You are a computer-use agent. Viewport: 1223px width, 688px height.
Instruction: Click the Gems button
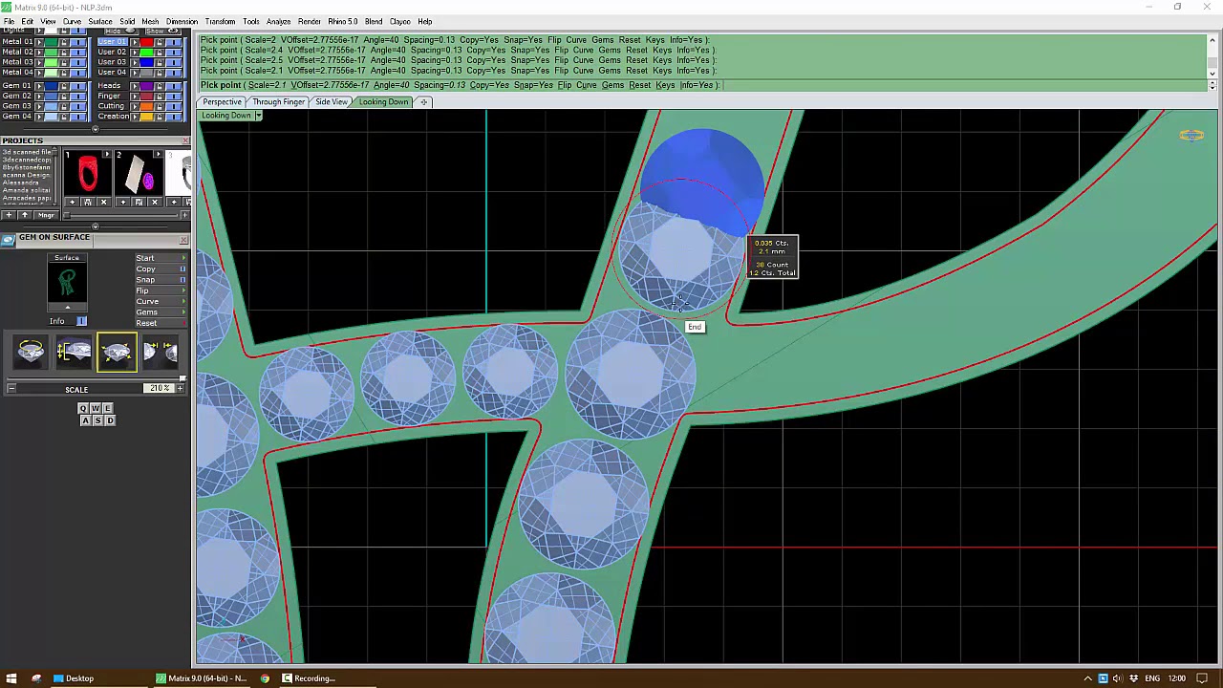click(x=160, y=312)
